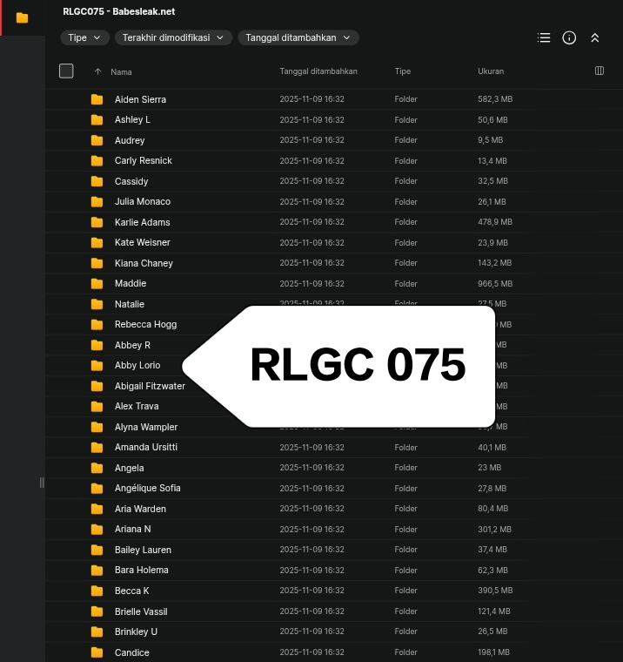
Task: Select the Angela folder name
Action: (x=129, y=468)
